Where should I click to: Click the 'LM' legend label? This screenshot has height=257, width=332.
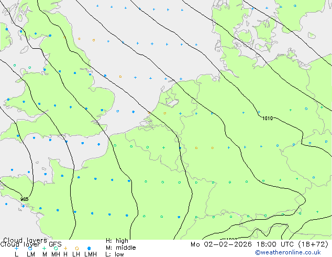coord(31,254)
